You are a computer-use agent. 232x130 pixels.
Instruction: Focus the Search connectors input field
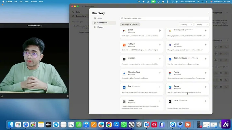[x=165, y=19]
